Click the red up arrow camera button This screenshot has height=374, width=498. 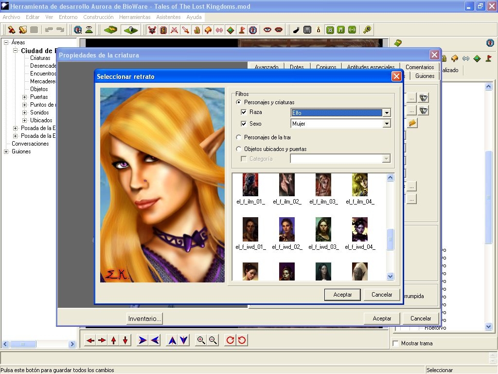click(x=114, y=340)
